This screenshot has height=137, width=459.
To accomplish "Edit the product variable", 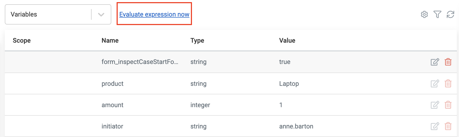I will (435, 84).
